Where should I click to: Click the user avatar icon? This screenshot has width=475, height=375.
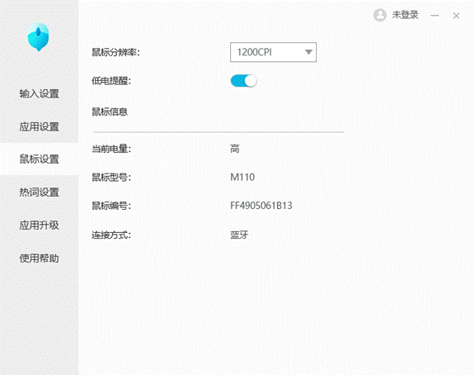point(379,15)
